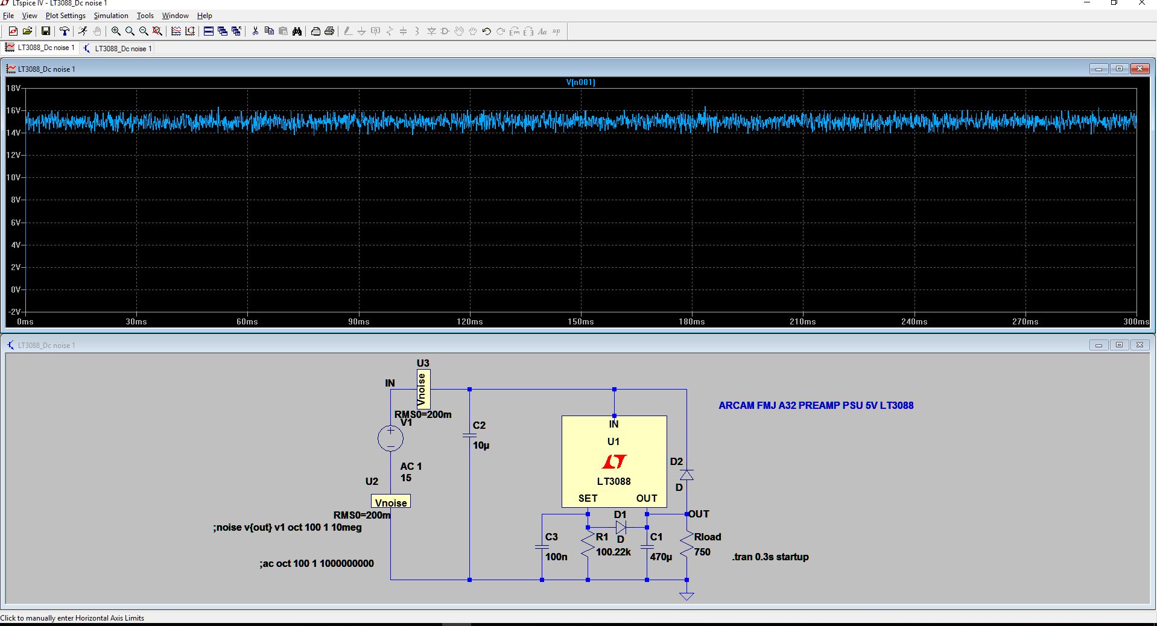Open the Control Panel hammer icon
Viewport: 1157px width, 626px height.
click(65, 31)
